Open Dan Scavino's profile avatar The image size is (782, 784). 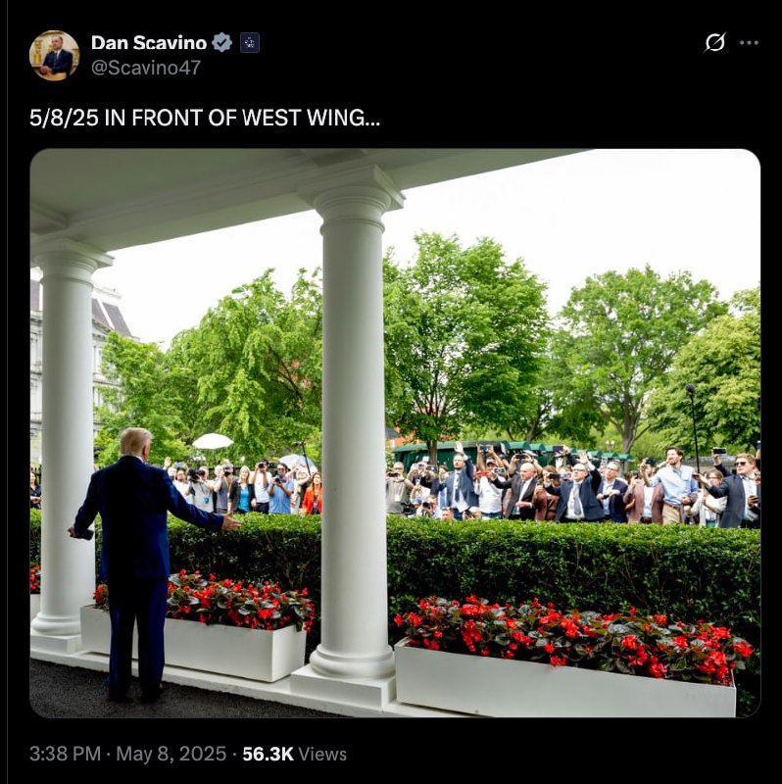pos(54,55)
